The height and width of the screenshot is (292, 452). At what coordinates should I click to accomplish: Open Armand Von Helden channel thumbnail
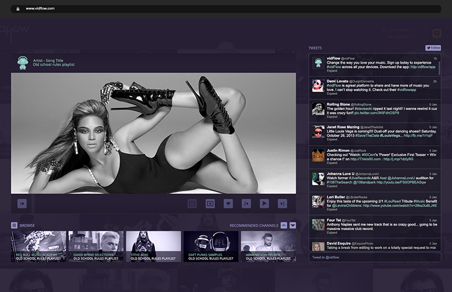(268, 246)
